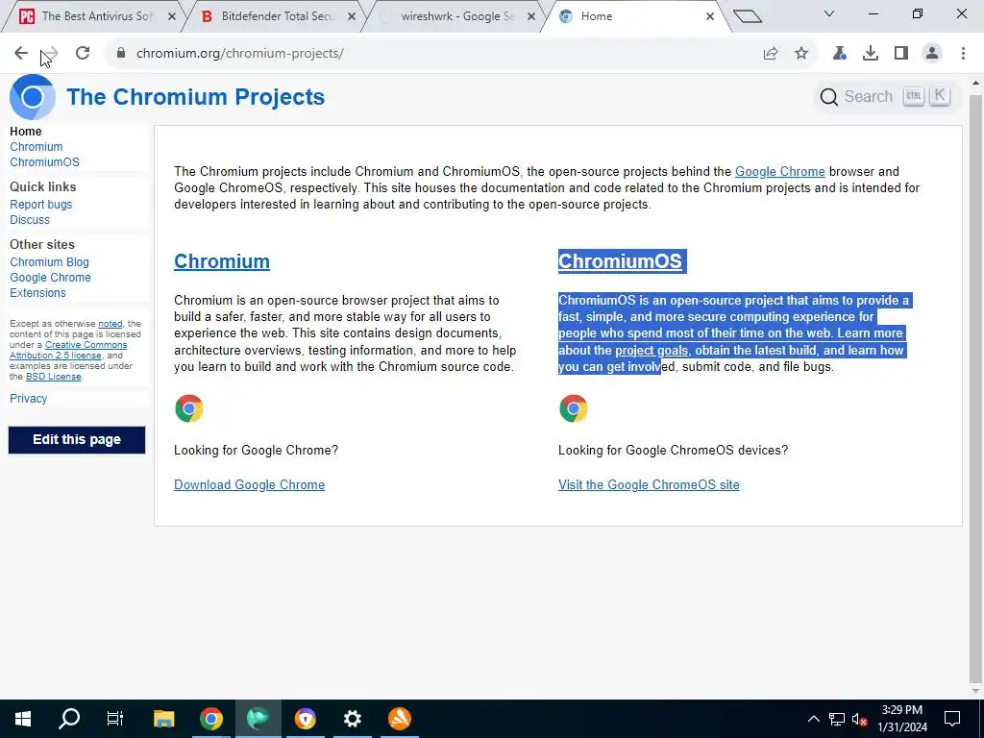The height and width of the screenshot is (738, 984).
Task: Open Chromium sidebar link
Action: tap(37, 147)
